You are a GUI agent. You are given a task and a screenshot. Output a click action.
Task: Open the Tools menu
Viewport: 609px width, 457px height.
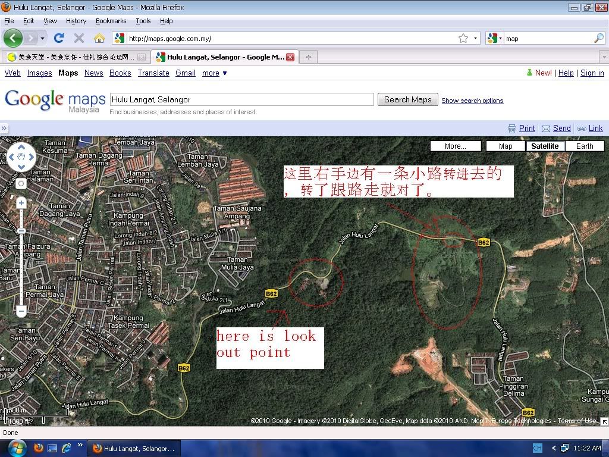point(143,21)
